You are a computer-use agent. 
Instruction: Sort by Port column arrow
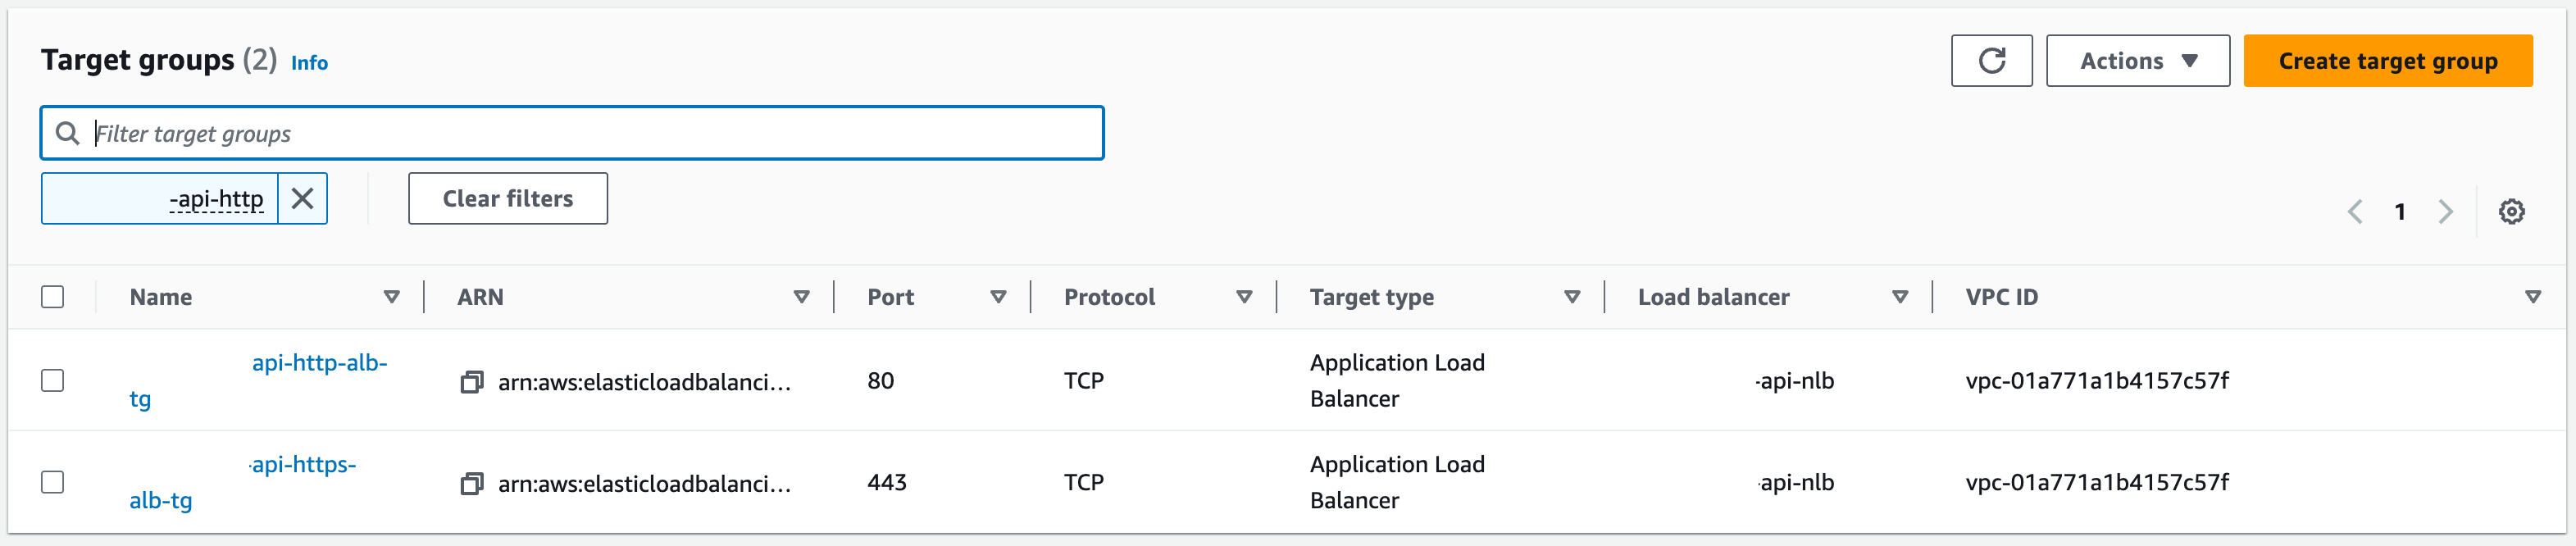click(x=998, y=297)
